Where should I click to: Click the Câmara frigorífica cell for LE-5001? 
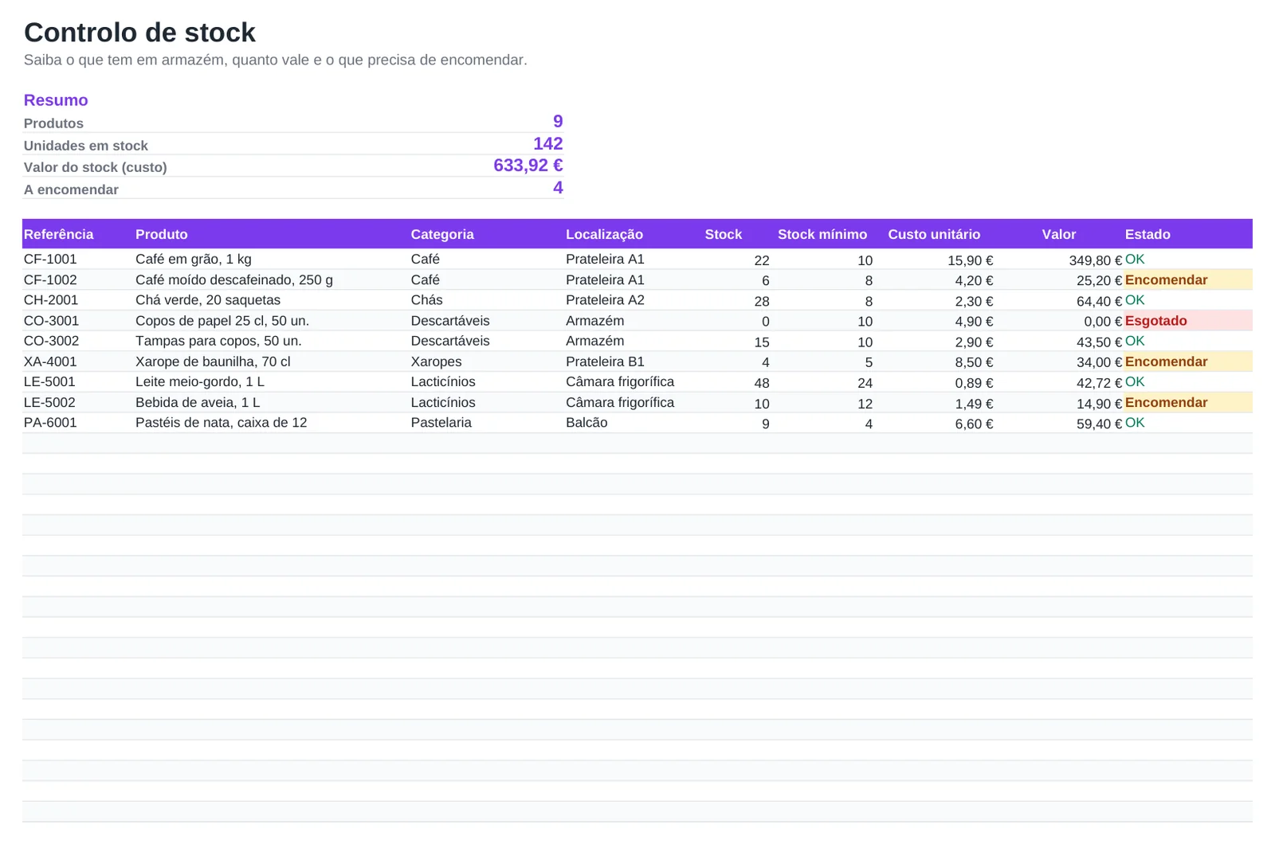[x=620, y=382]
